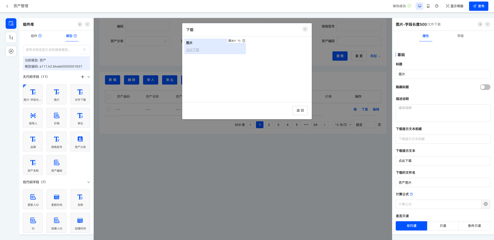The image size is (494, 240).
Task: Open the history clock icon
Action: pyautogui.click(x=437, y=6)
